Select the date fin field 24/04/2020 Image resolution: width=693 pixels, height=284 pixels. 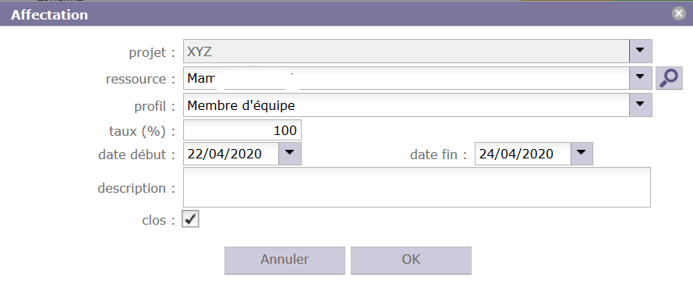(x=523, y=154)
